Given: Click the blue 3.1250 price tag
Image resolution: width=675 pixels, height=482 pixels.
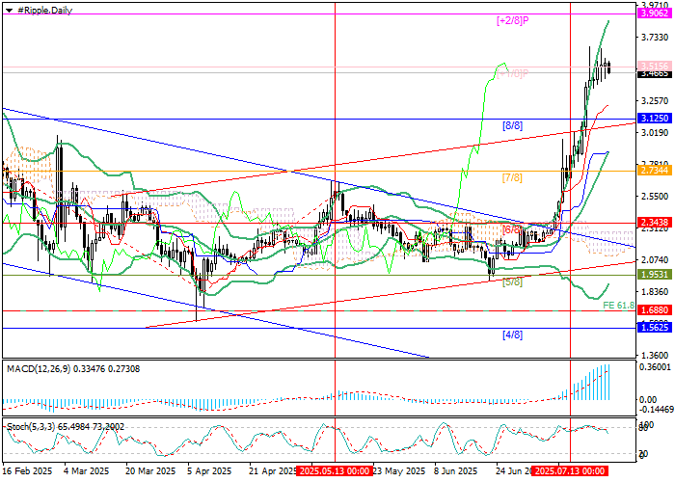Looking at the screenshot, I should [654, 118].
